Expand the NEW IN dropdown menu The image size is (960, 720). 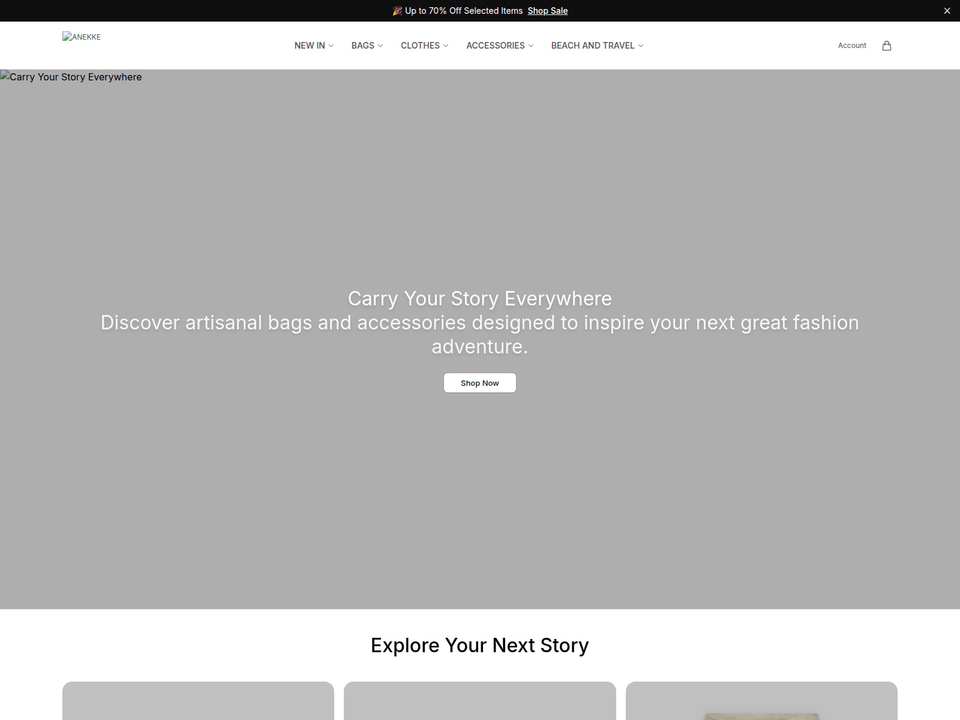[314, 46]
